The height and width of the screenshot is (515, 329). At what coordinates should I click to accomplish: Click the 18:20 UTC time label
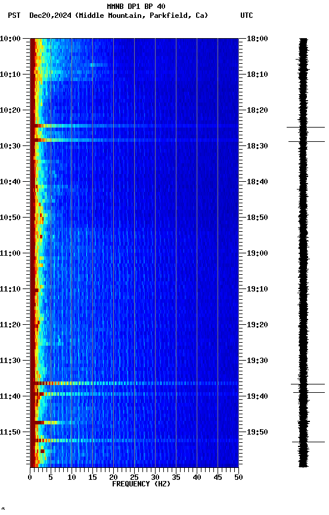pos(257,110)
